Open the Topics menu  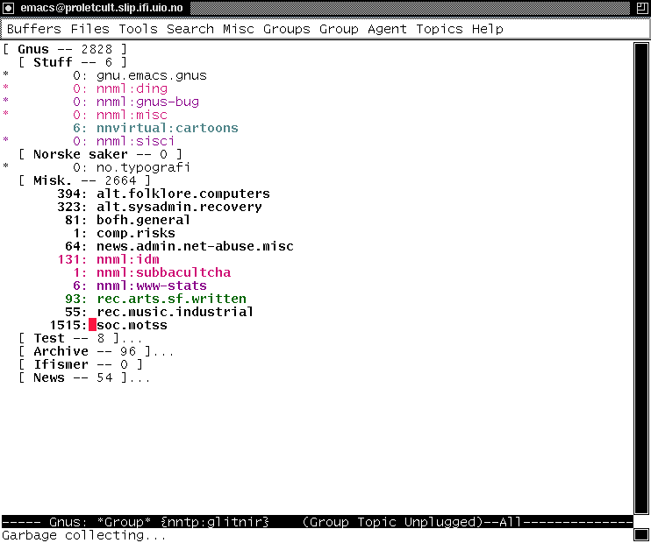coord(440,29)
